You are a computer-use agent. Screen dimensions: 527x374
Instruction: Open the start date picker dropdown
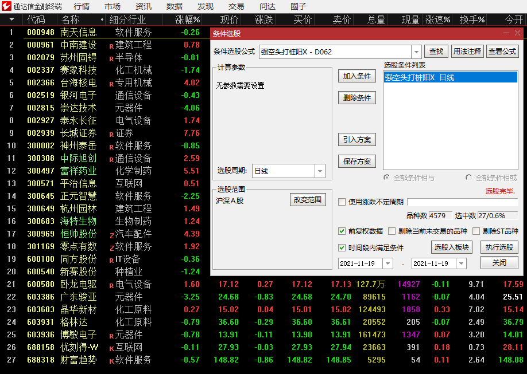(387, 263)
